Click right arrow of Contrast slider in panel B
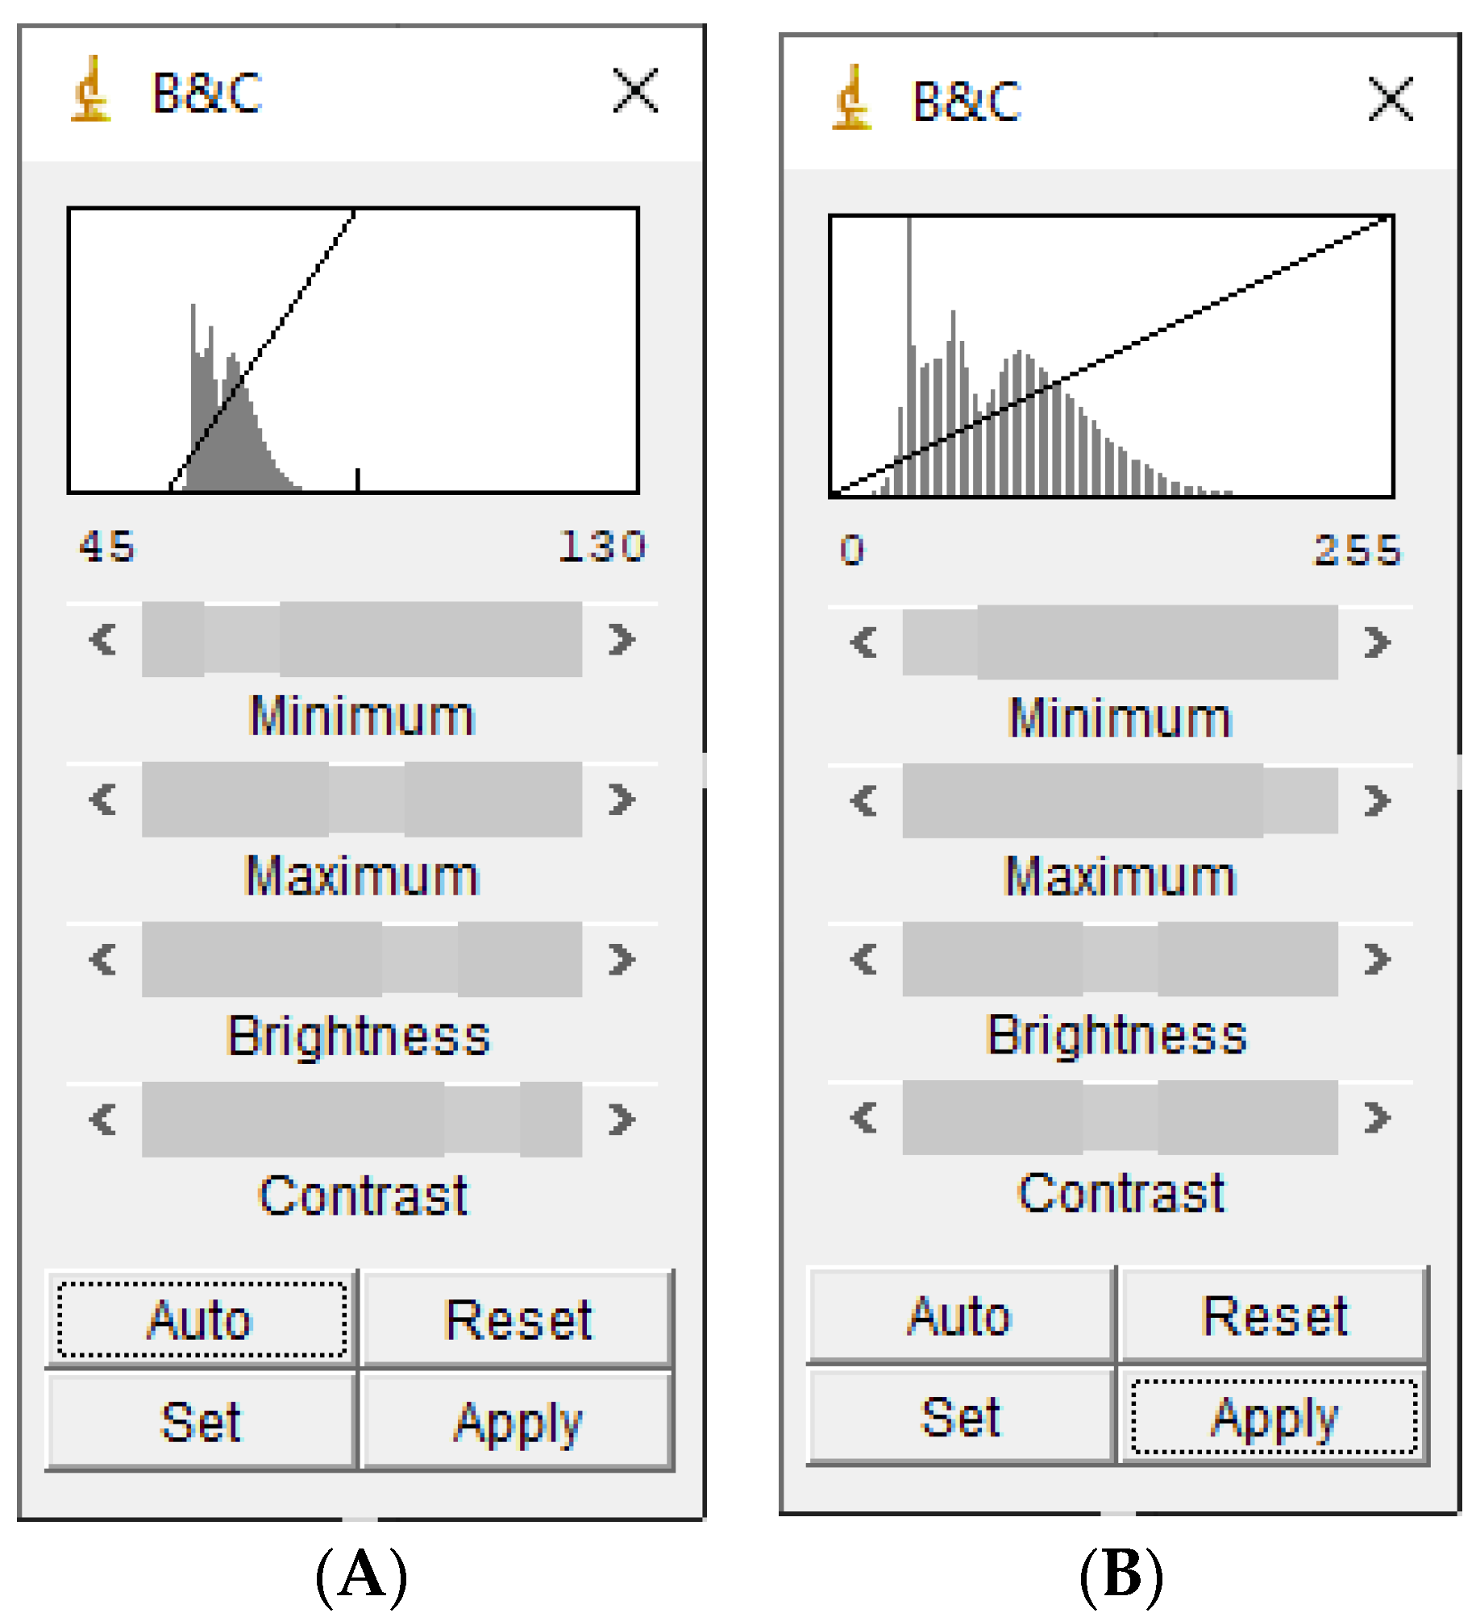The image size is (1476, 1617). 1377,1117
